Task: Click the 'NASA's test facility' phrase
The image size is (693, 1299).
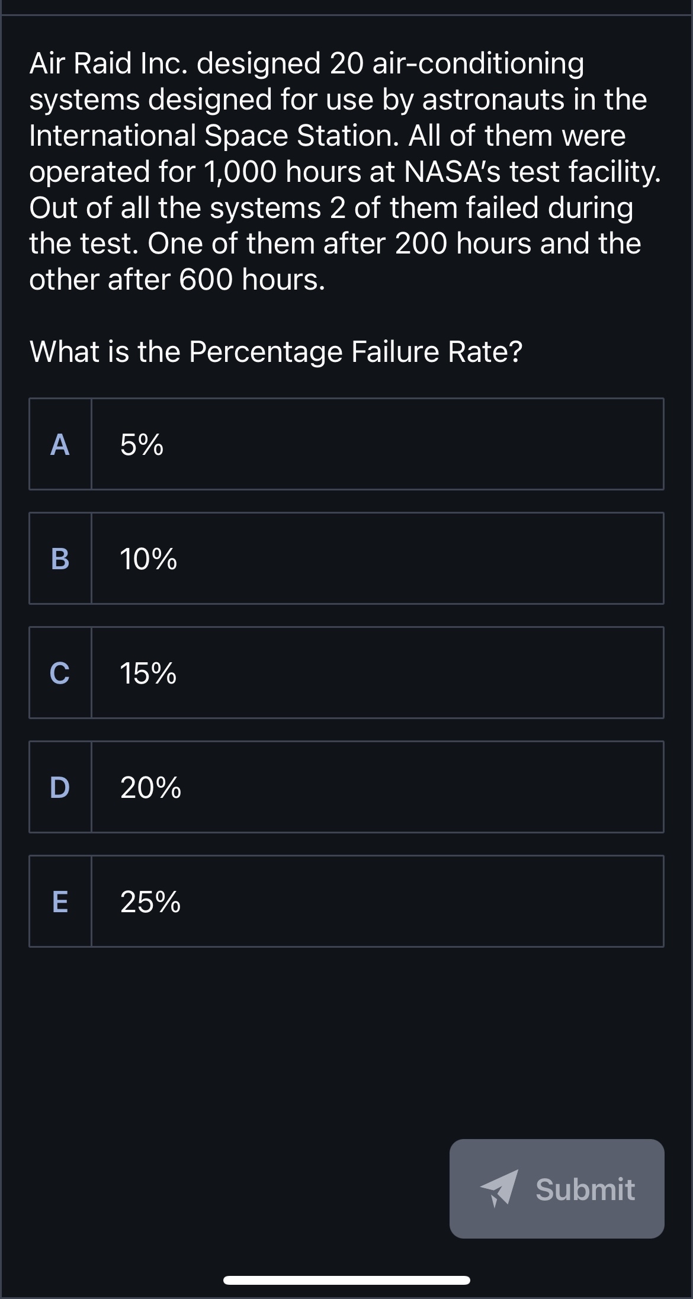Action: click(531, 172)
